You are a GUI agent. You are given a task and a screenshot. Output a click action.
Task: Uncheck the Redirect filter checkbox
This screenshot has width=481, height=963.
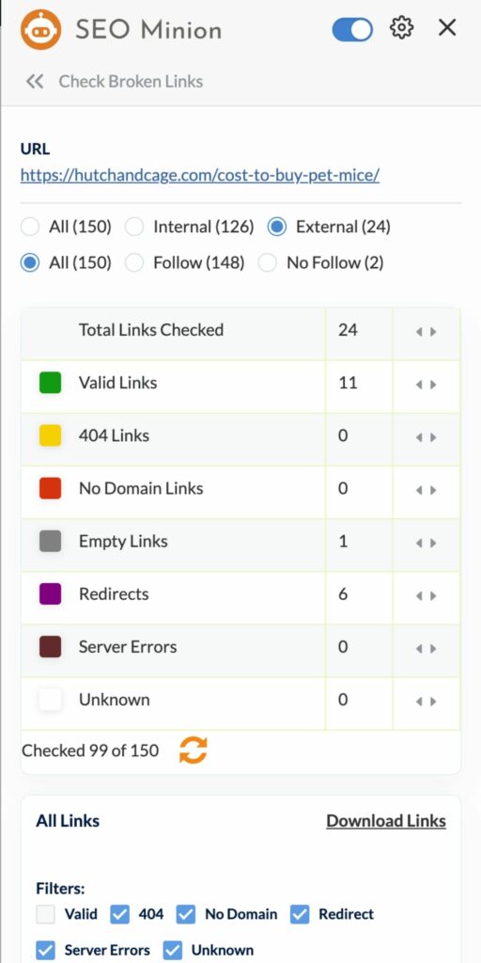[300, 914]
